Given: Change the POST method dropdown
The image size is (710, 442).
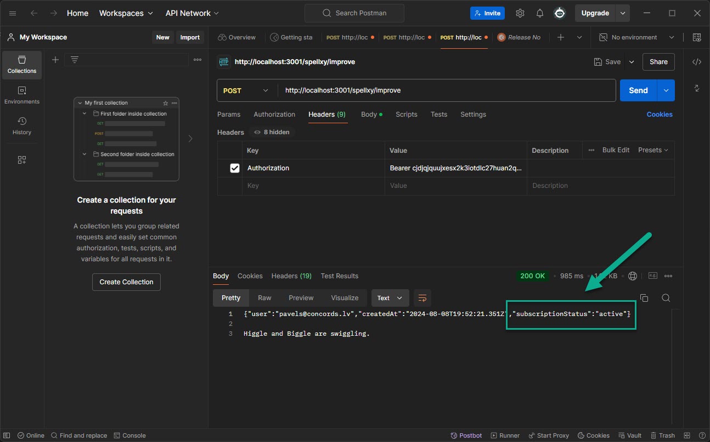Looking at the screenshot, I should (x=247, y=90).
